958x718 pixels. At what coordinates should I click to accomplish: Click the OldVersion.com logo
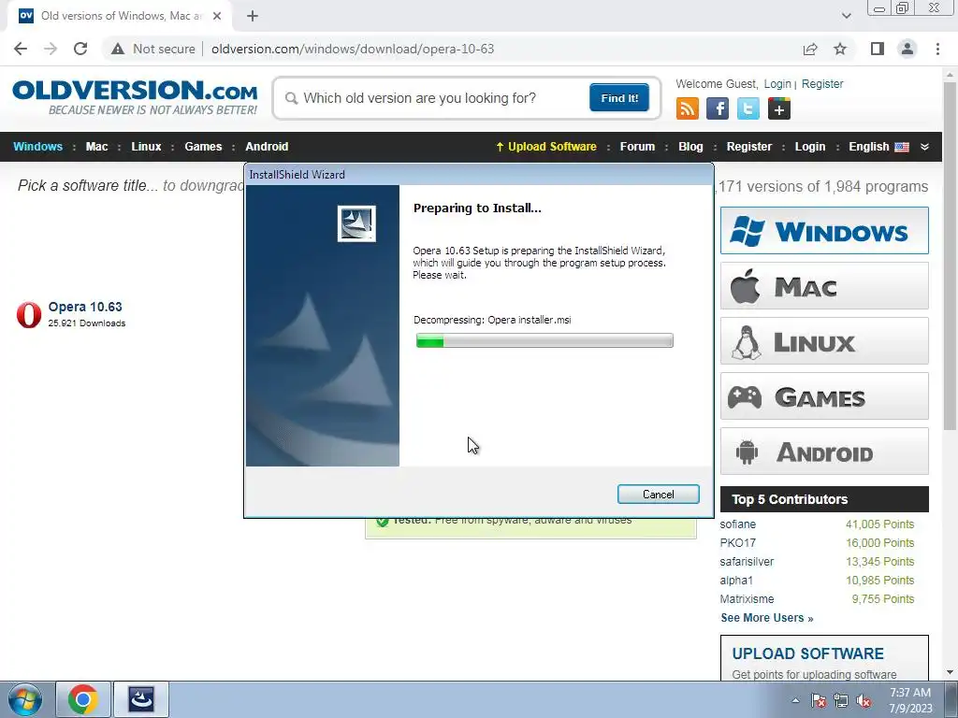[135, 97]
